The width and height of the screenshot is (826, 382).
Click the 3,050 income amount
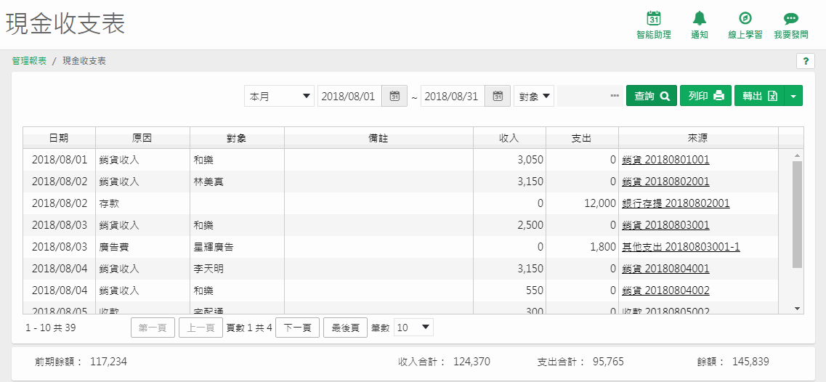(530, 160)
